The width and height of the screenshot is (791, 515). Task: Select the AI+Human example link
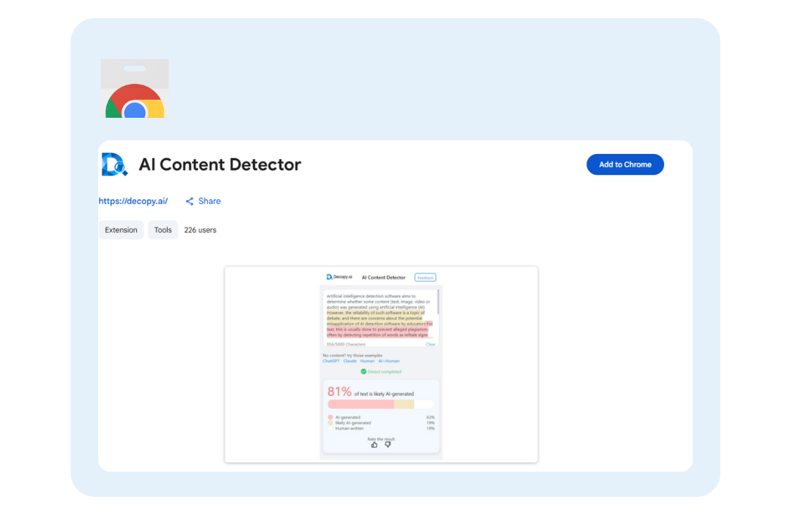coord(389,361)
